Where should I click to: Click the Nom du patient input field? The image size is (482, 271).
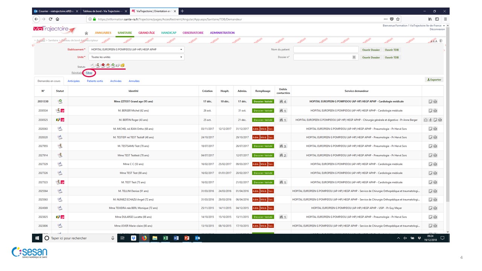coord(326,50)
